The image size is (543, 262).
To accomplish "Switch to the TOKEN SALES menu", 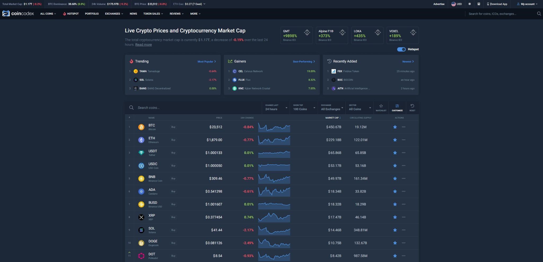I will point(151,14).
